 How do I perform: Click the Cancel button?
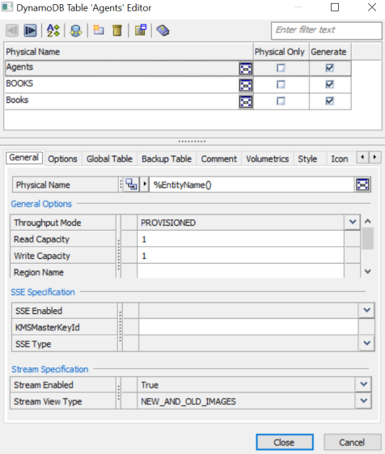coord(352,442)
